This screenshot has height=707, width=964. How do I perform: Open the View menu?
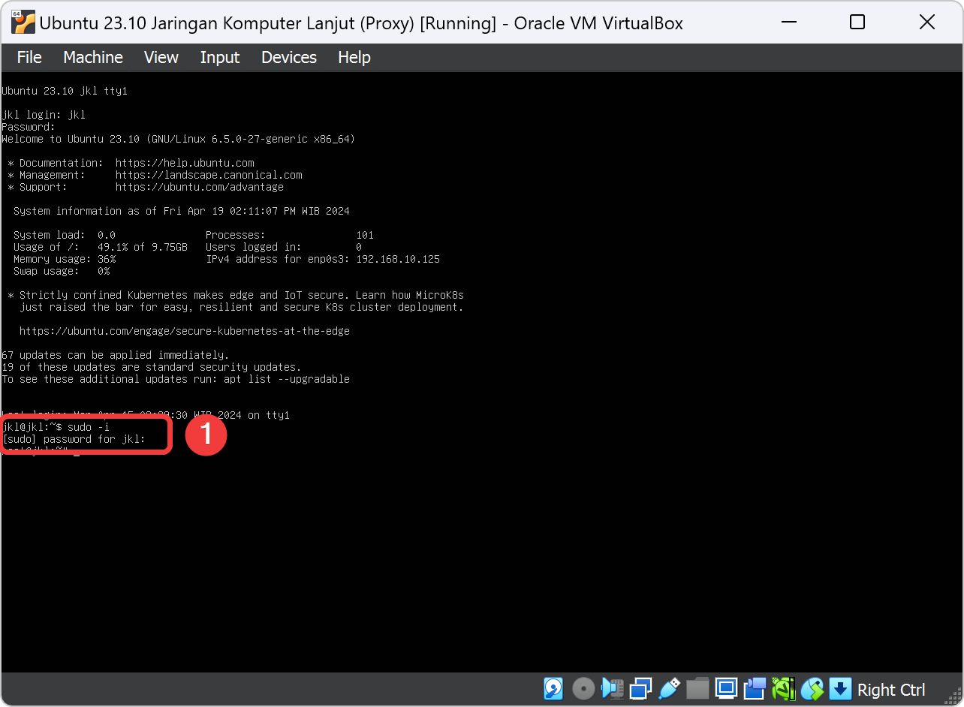[x=161, y=57]
